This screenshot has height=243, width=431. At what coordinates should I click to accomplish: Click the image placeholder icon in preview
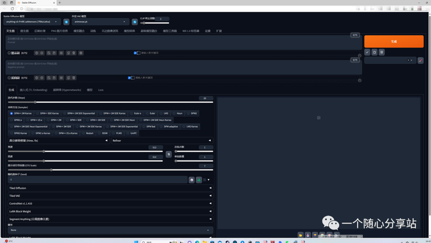click(318, 118)
